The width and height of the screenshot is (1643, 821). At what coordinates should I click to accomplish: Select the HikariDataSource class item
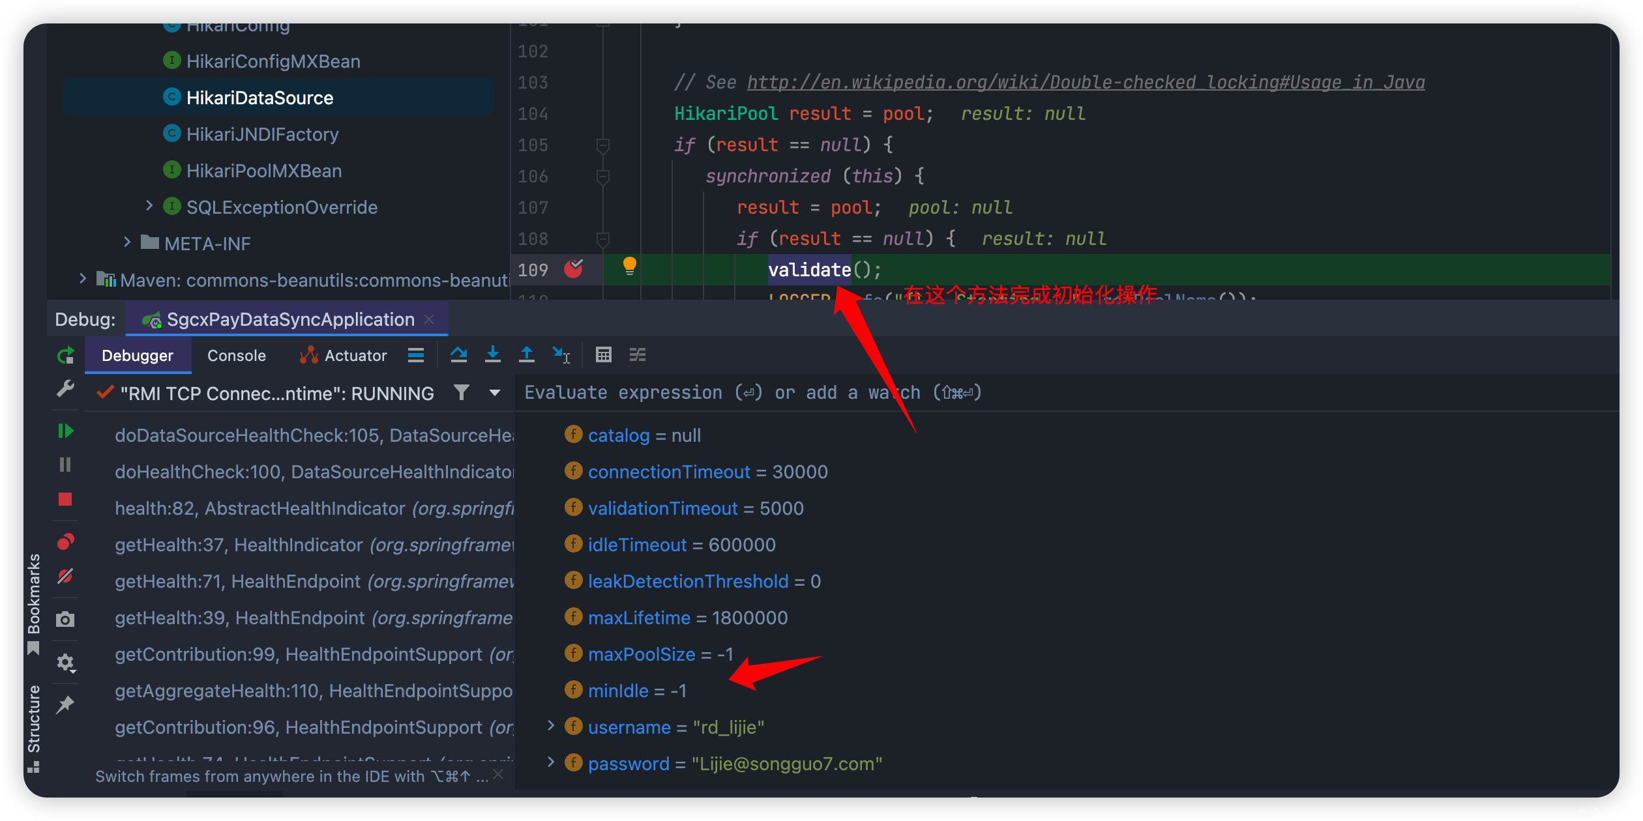(x=259, y=96)
